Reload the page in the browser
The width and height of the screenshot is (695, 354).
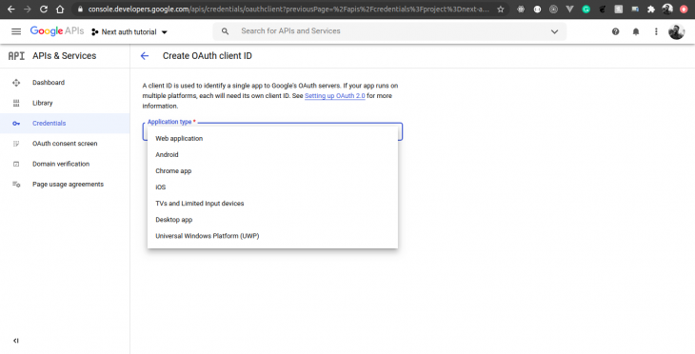(44, 9)
